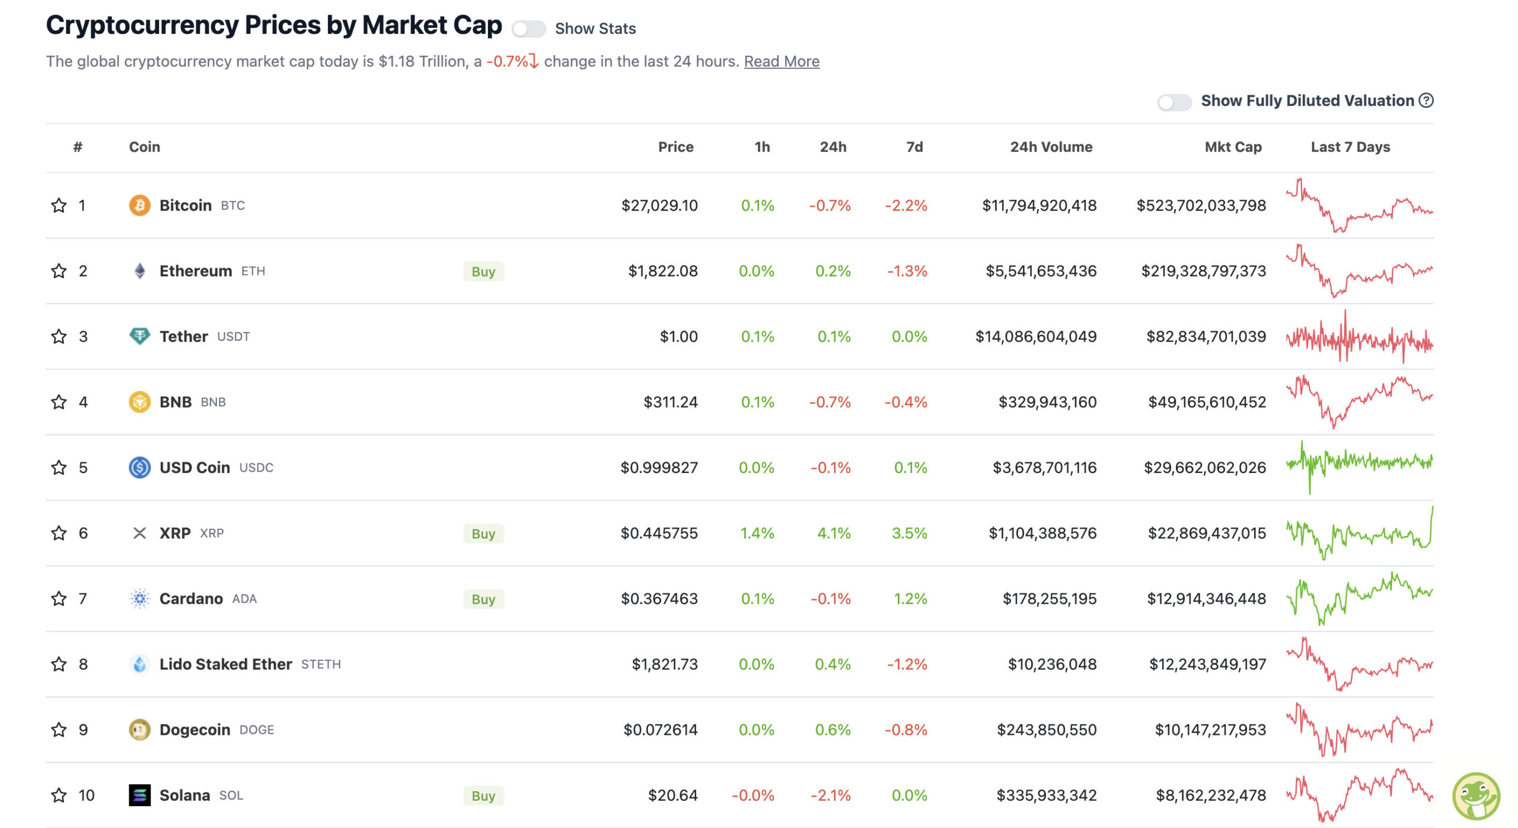Open the Fully Diluted Valuation help icon

(1426, 101)
